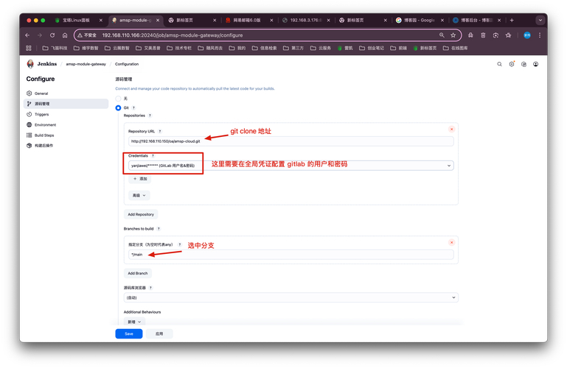Image resolution: width=567 pixels, height=368 pixels.
Task: Open the apps grid in bookmarks bar
Action: [29, 48]
